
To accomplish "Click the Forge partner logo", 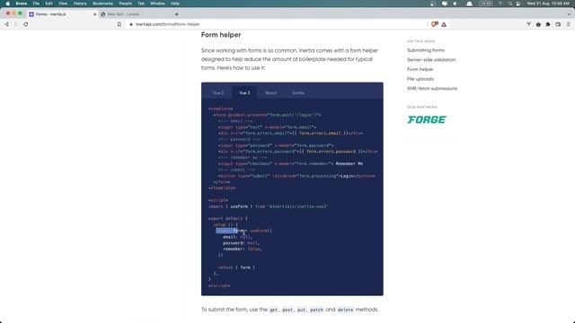I will (x=427, y=119).
